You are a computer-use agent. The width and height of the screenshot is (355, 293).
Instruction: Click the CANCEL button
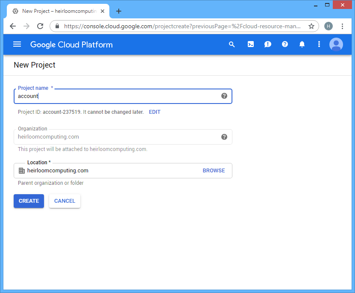tap(65, 201)
